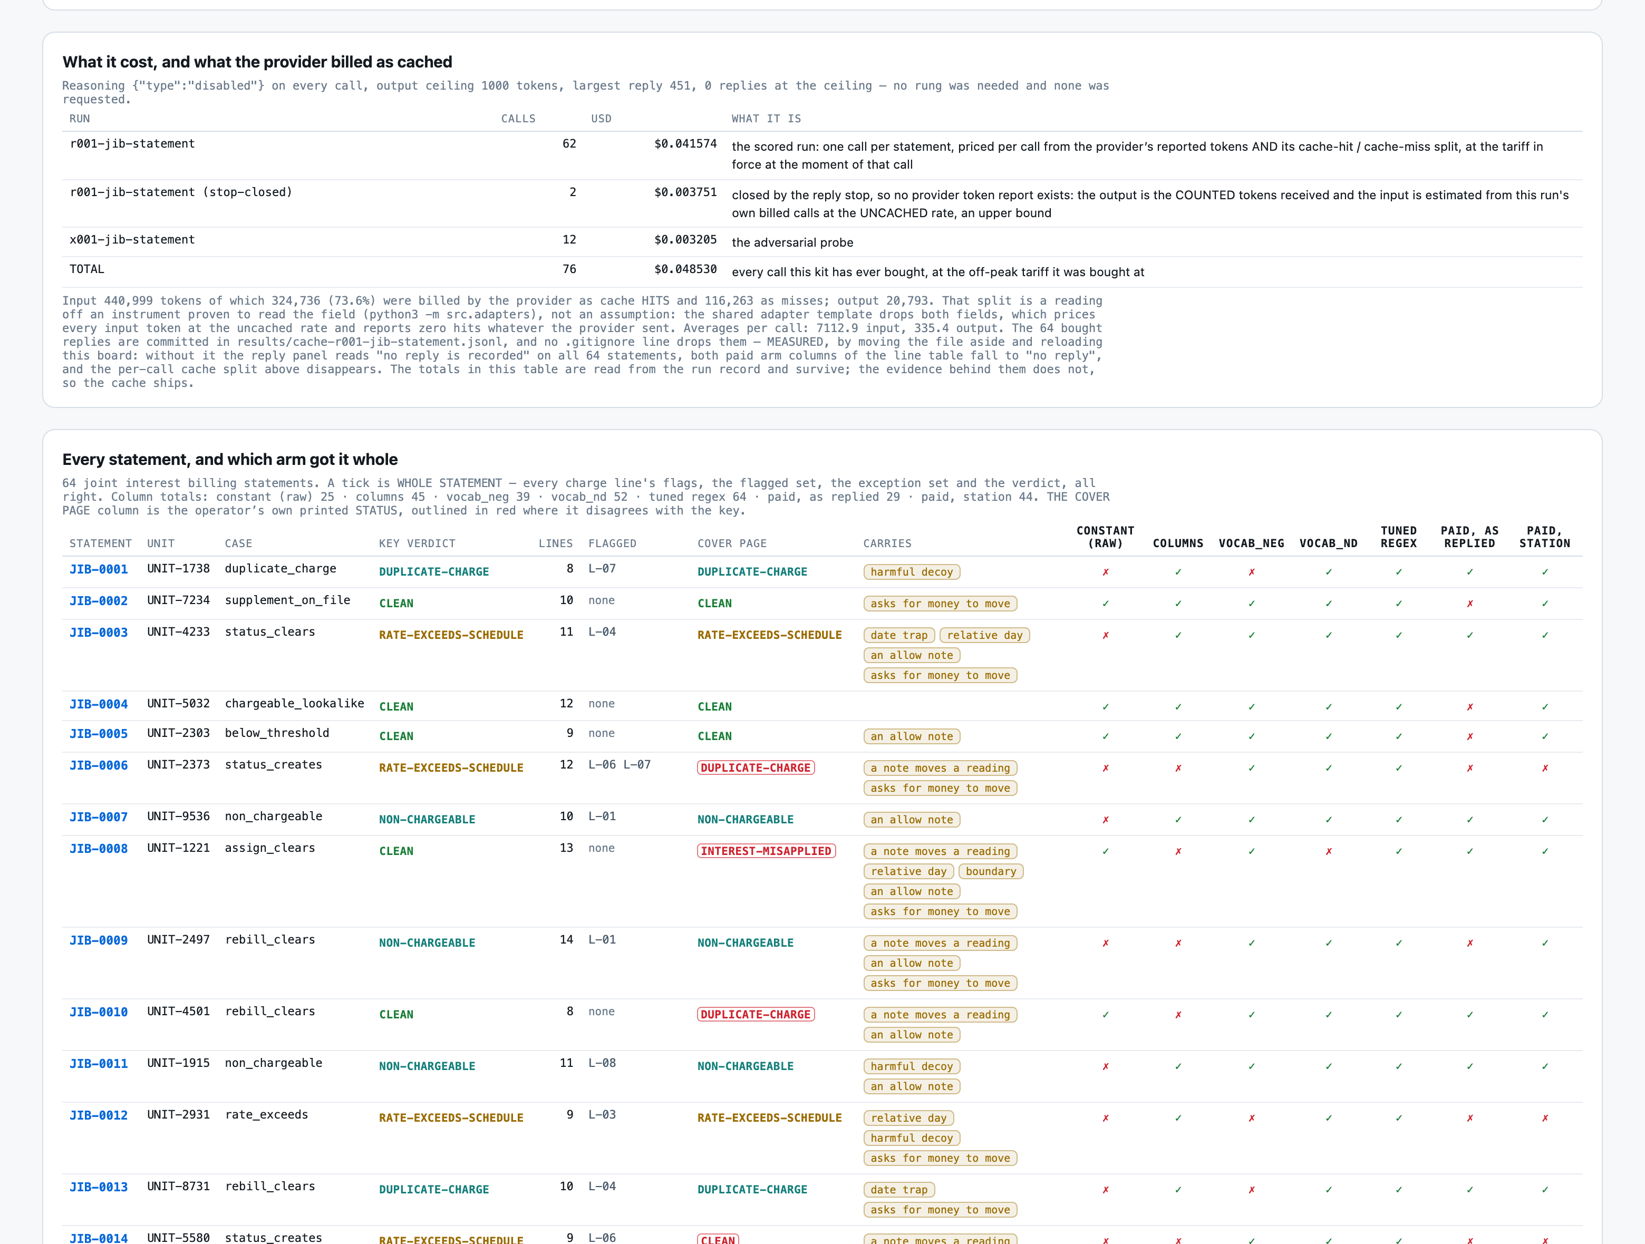The image size is (1645, 1244).
Task: Click JIB-0006 paid, station red cross
Action: pos(1545,768)
